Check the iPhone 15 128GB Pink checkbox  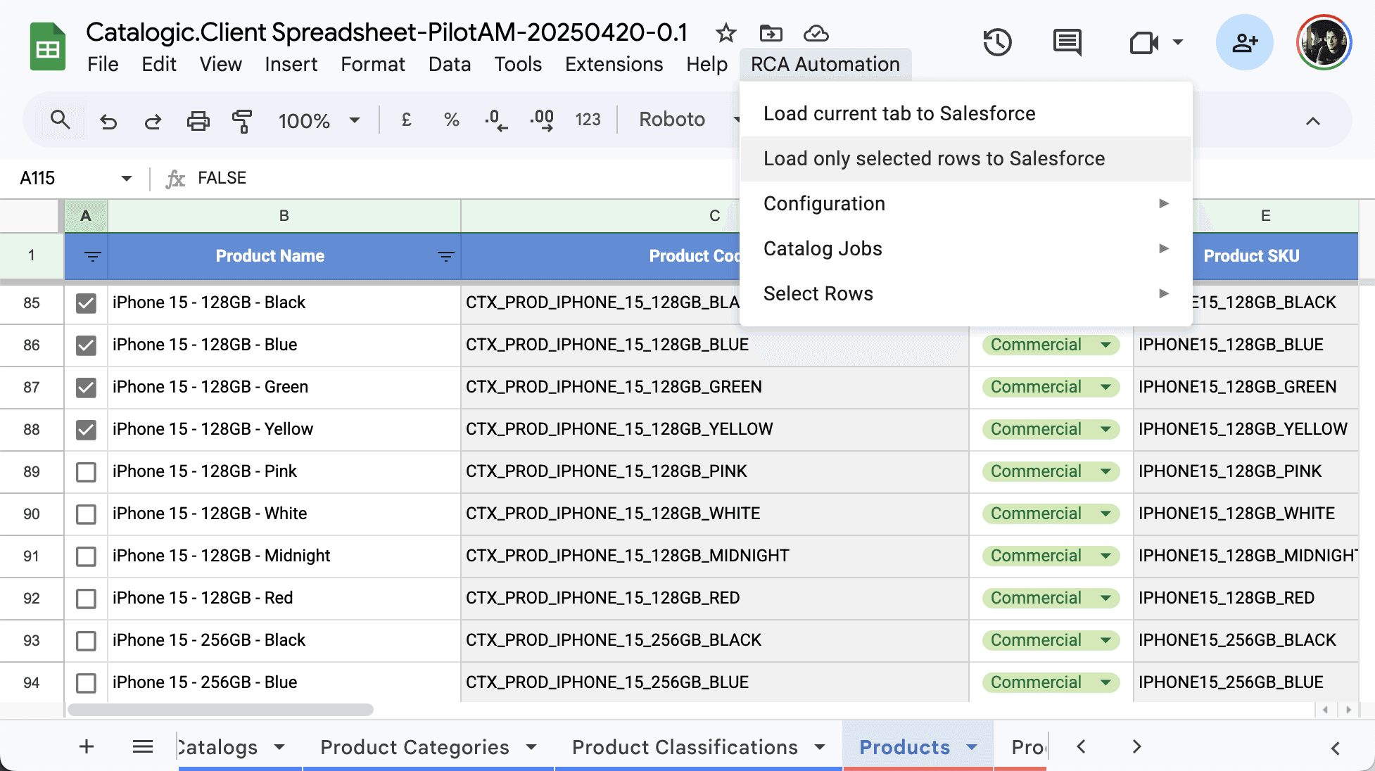(x=86, y=472)
